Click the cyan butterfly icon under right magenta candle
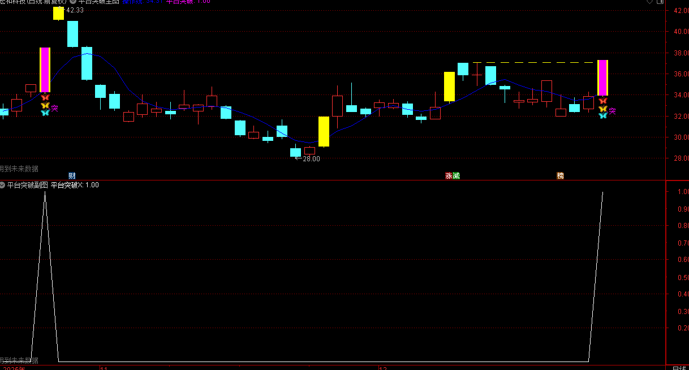This screenshot has width=689, height=370. tap(603, 115)
